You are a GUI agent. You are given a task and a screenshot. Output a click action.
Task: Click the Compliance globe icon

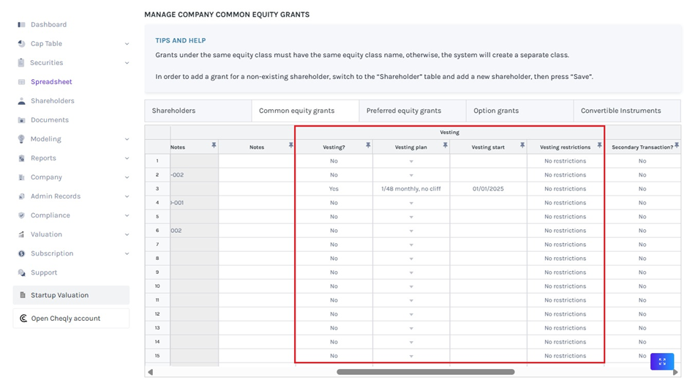(x=21, y=215)
